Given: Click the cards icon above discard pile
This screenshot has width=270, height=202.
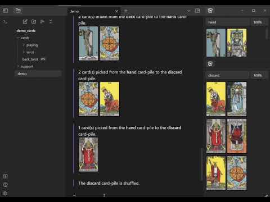Looking at the screenshot, I should pos(210,64).
